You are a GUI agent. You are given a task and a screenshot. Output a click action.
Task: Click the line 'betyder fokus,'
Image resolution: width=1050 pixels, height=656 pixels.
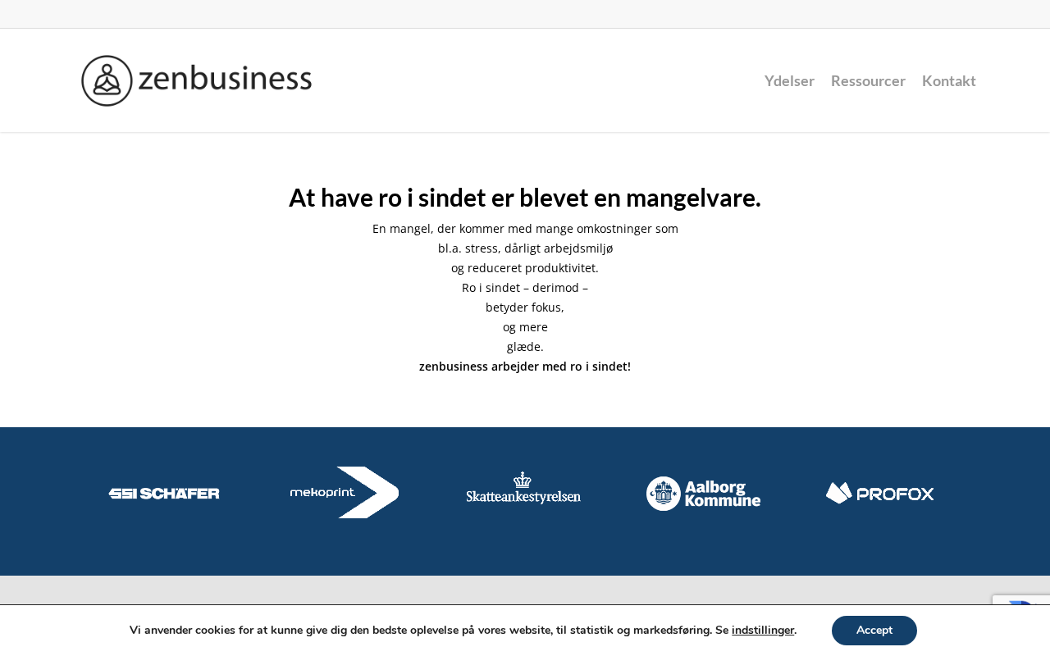click(x=525, y=307)
